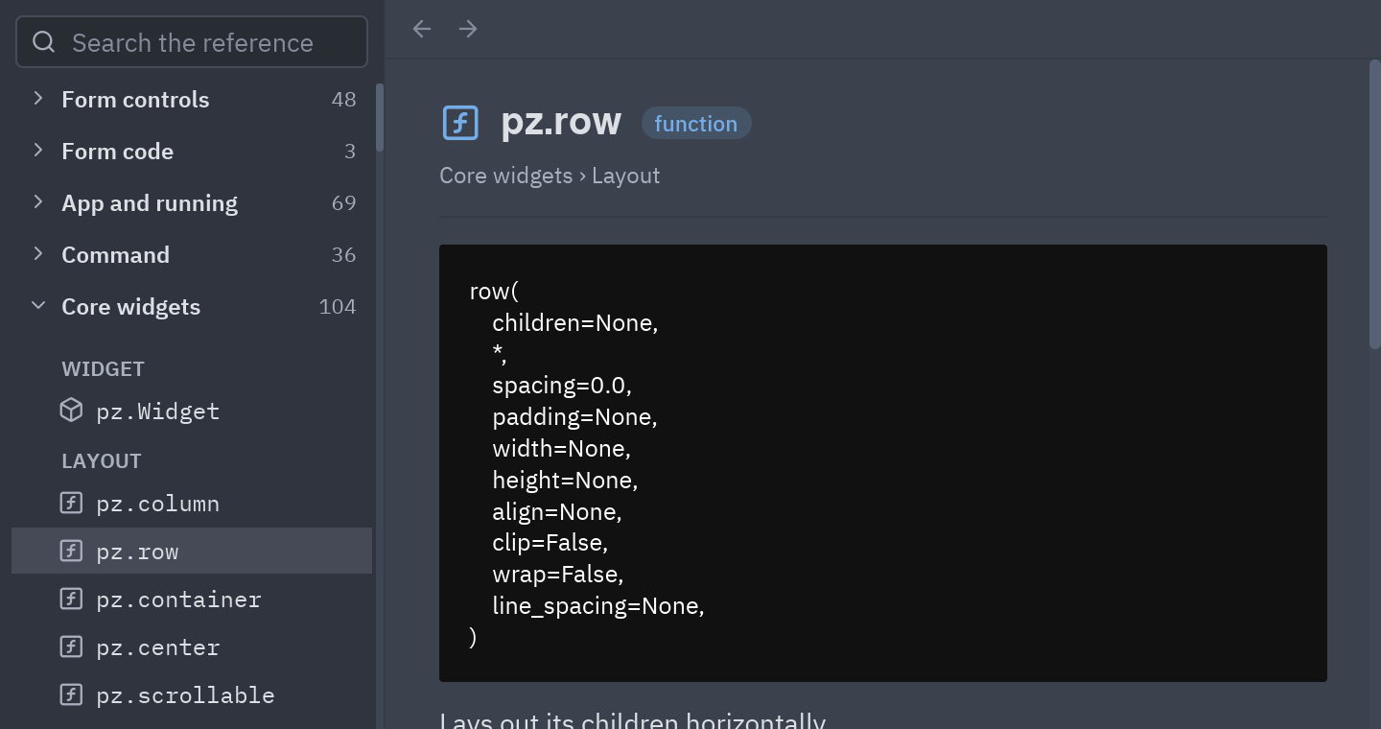
Task: Click the WIDGET group heading
Action: pos(103,368)
